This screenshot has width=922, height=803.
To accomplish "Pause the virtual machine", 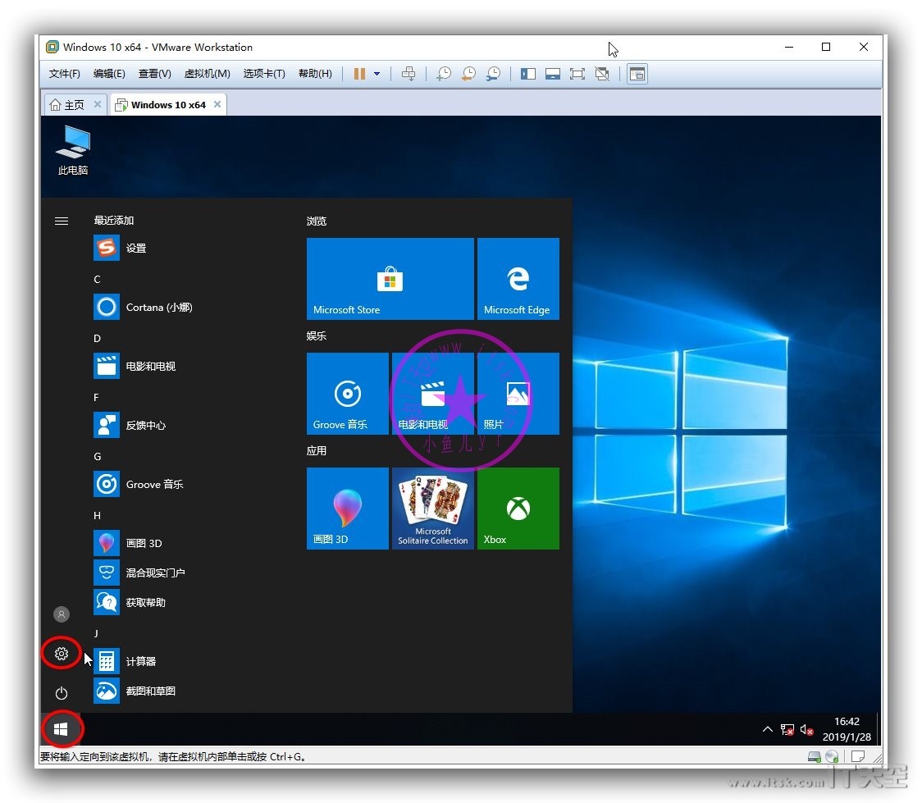I will tap(359, 74).
